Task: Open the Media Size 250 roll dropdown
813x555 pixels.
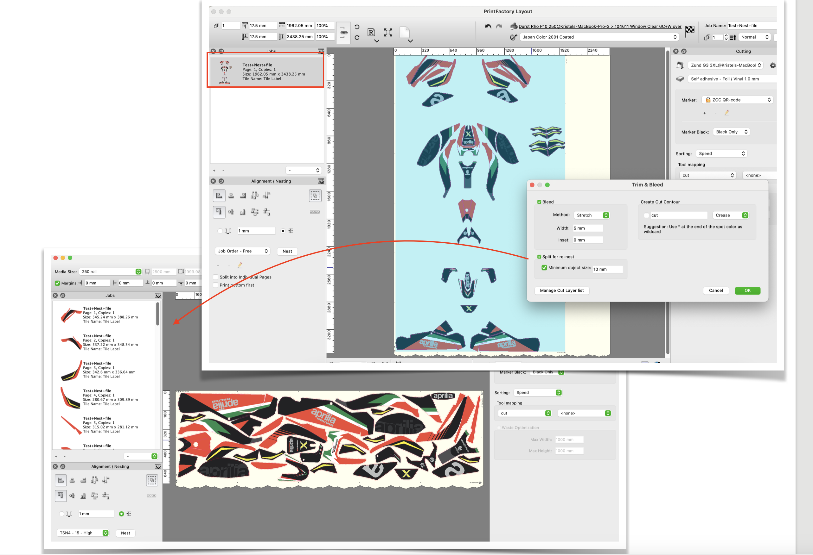Action: [110, 272]
